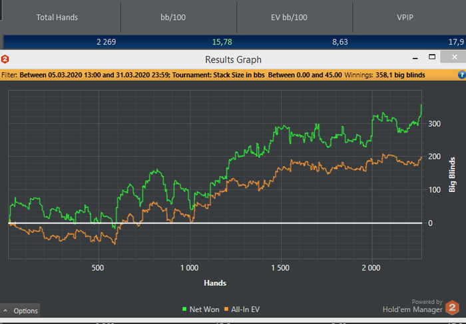Sort by Total Hands column header

[57, 17]
